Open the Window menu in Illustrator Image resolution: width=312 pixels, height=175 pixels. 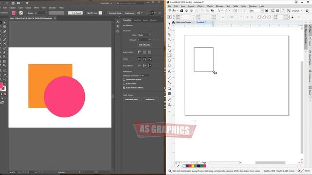click(x=53, y=8)
